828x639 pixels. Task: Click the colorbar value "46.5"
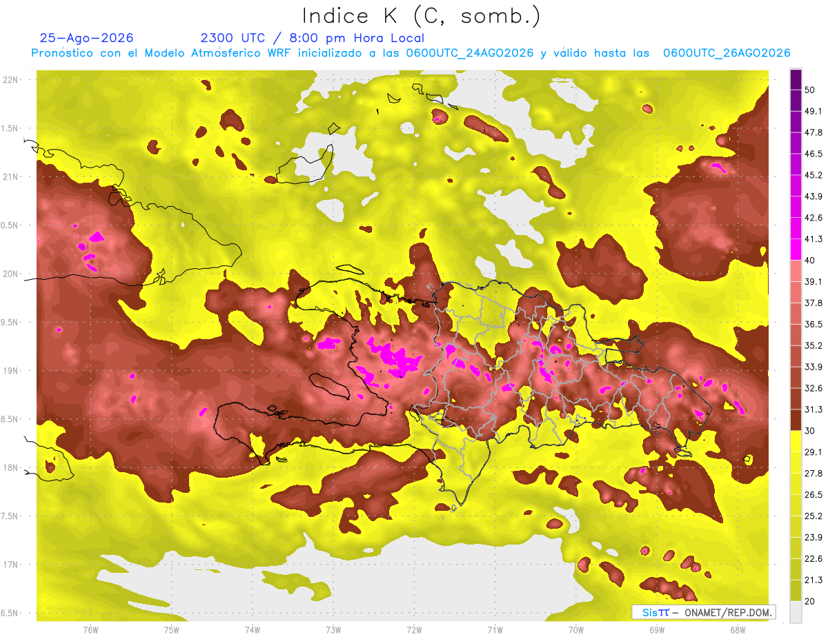click(814, 154)
